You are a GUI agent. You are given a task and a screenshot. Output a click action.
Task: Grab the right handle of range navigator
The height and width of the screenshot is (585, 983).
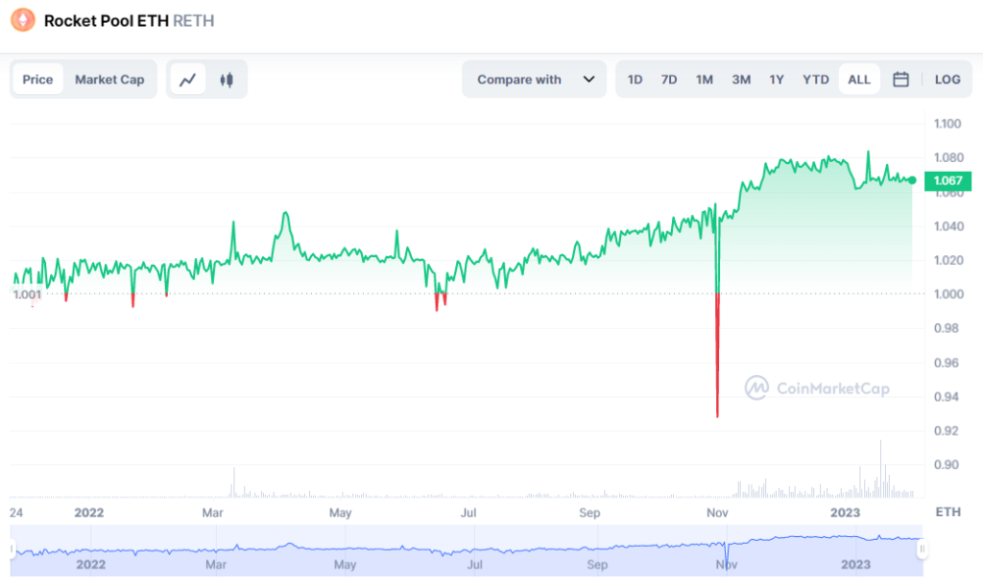pyautogui.click(x=923, y=550)
